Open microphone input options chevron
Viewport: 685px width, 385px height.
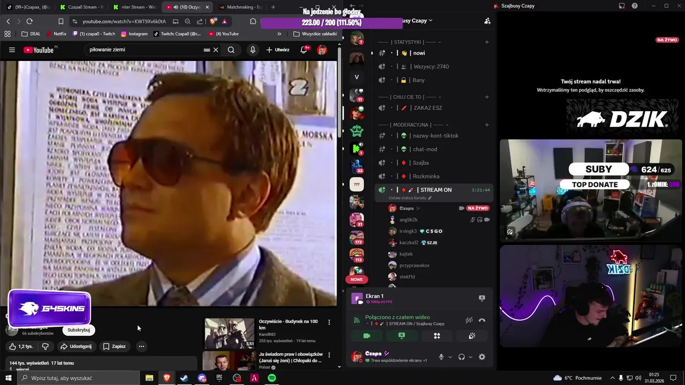coord(450,357)
